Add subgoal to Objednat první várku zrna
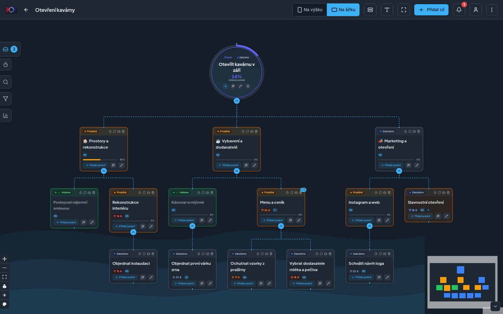 click(x=184, y=284)
